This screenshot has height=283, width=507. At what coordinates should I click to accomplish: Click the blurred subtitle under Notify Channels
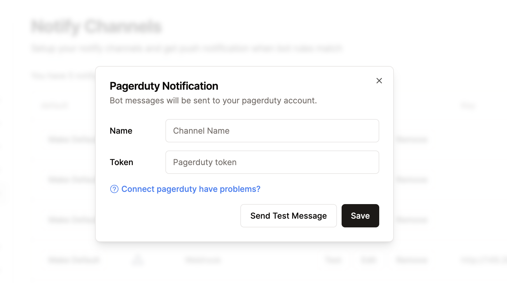coord(187,48)
